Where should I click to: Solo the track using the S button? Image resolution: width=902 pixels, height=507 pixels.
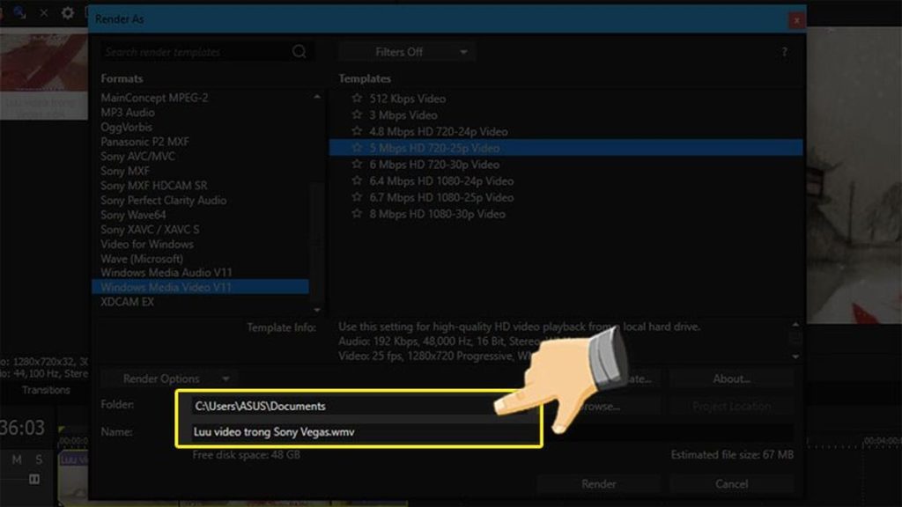click(39, 459)
